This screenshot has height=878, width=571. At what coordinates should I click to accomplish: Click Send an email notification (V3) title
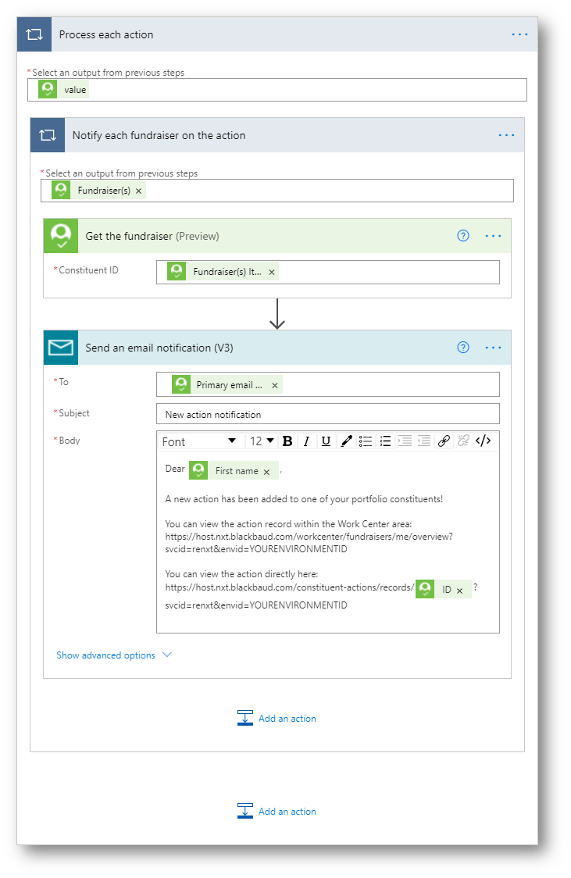(159, 348)
